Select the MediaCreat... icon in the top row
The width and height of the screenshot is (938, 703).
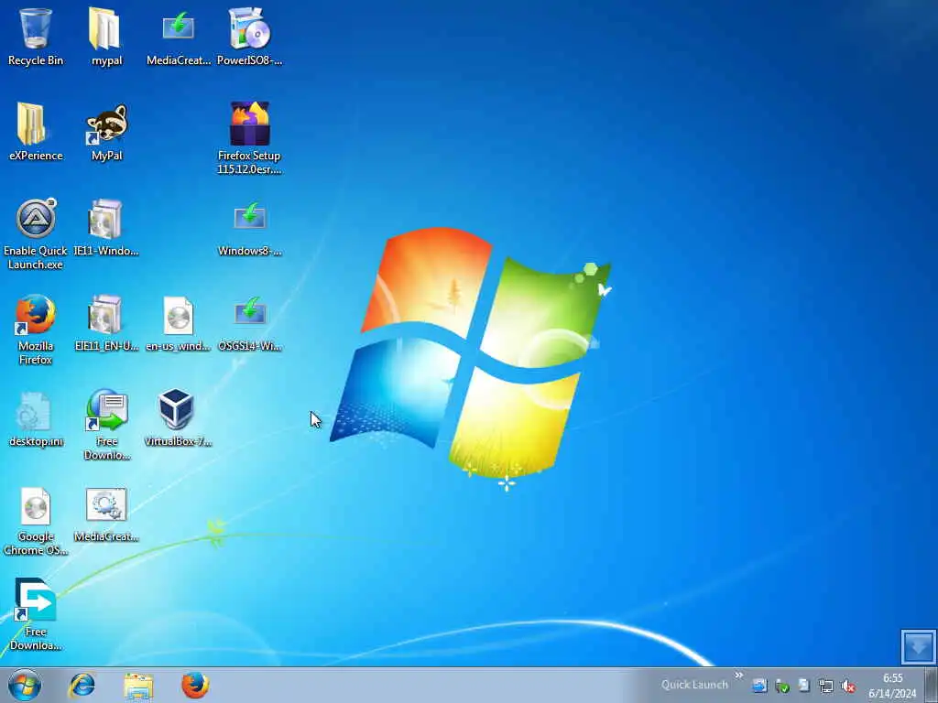click(179, 36)
